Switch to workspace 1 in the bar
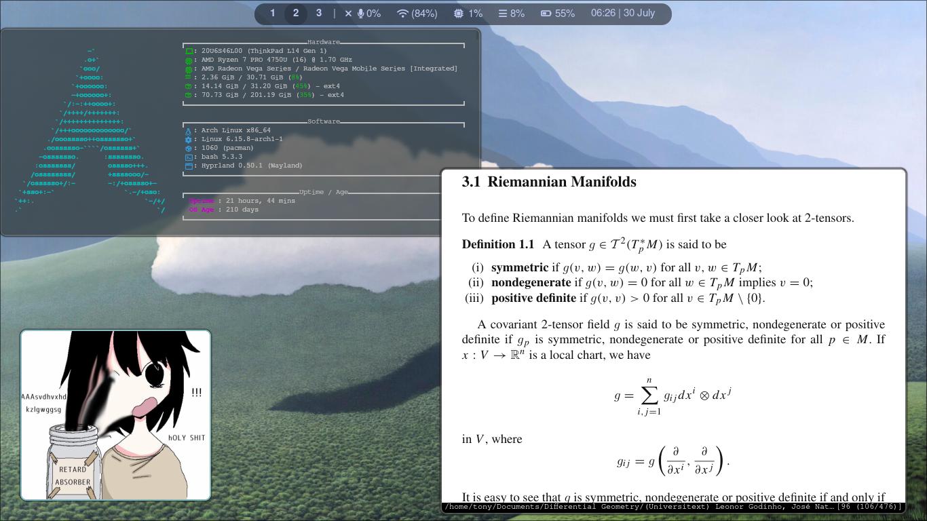 [x=273, y=13]
